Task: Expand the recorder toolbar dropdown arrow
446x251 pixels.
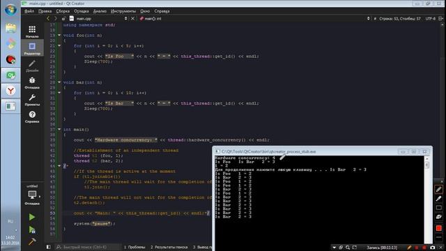Action: pyautogui.click(x=334, y=248)
